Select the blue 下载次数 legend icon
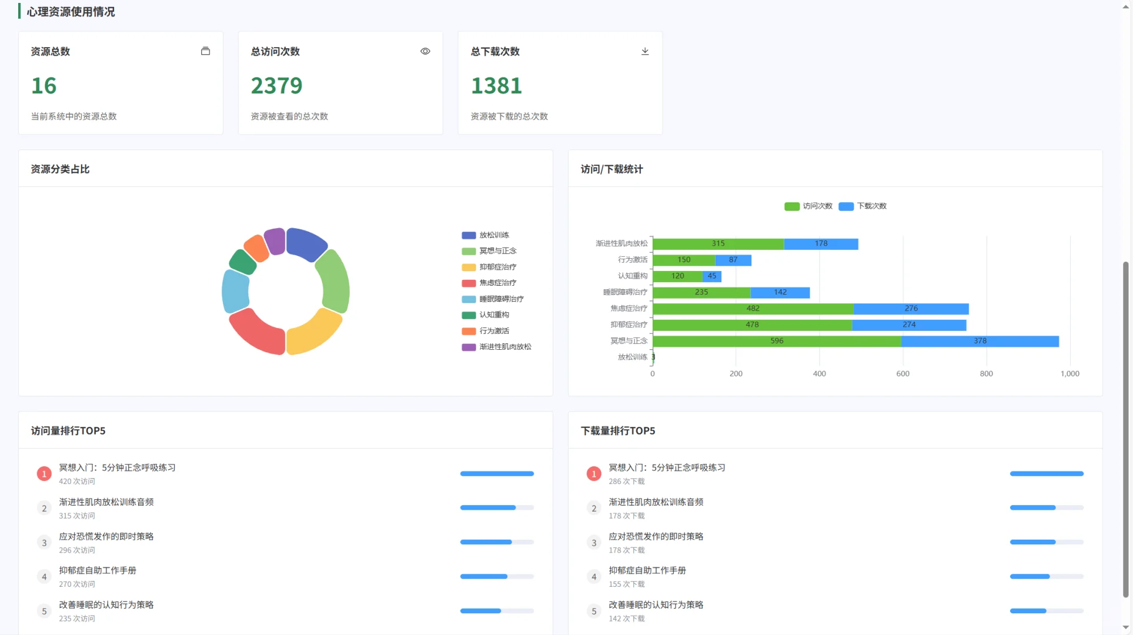This screenshot has height=635, width=1133. 846,206
